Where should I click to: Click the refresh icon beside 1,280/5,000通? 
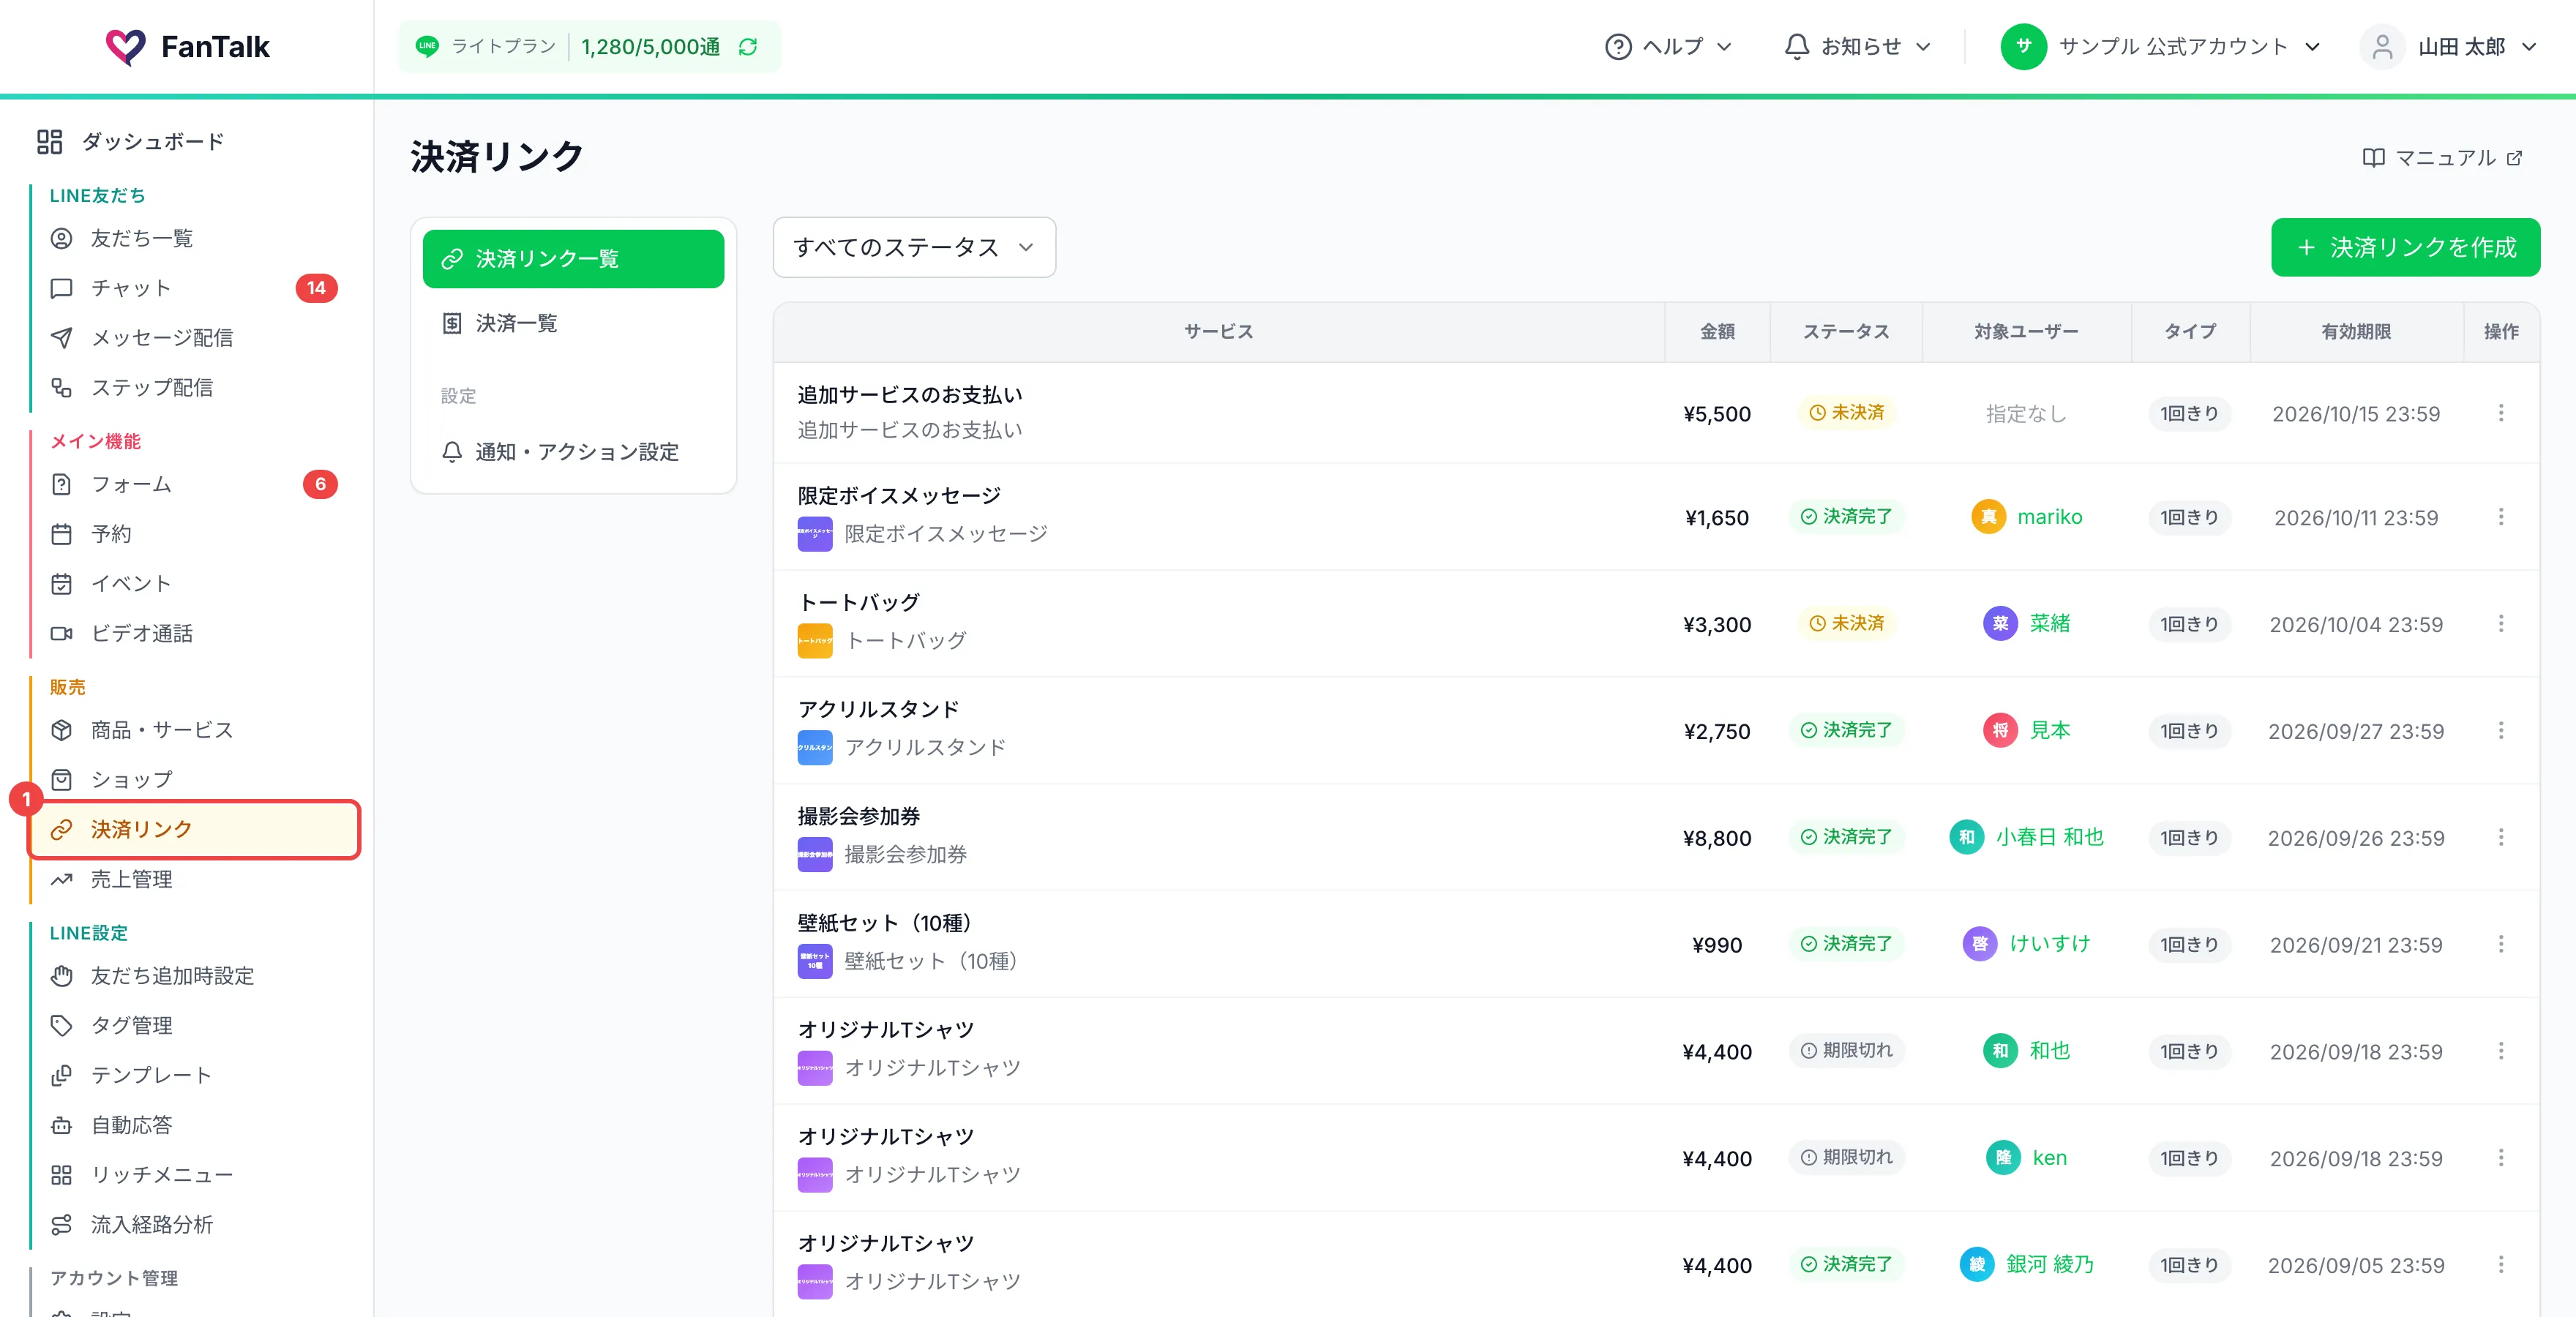click(x=748, y=47)
